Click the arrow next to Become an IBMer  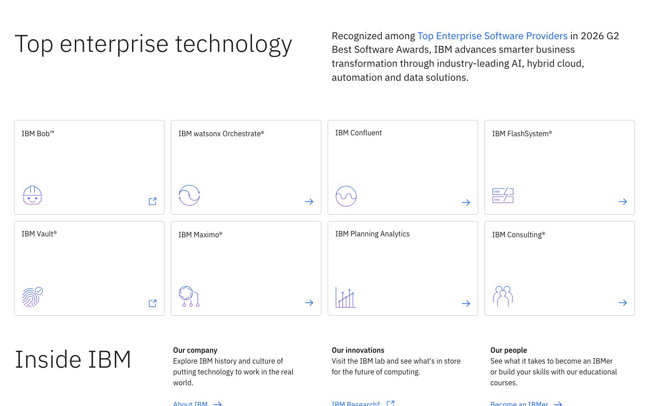(x=558, y=403)
